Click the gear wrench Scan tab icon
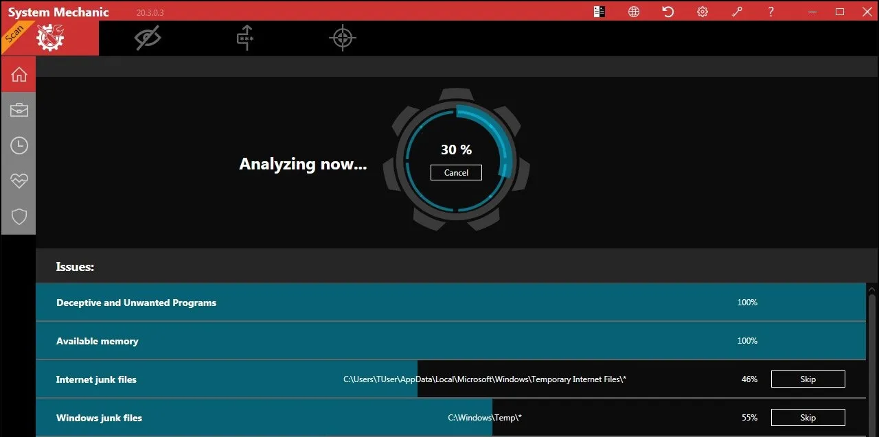 coord(50,38)
